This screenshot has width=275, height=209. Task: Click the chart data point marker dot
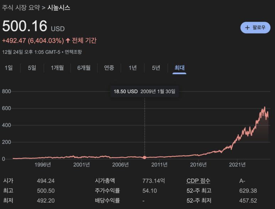pos(144,157)
